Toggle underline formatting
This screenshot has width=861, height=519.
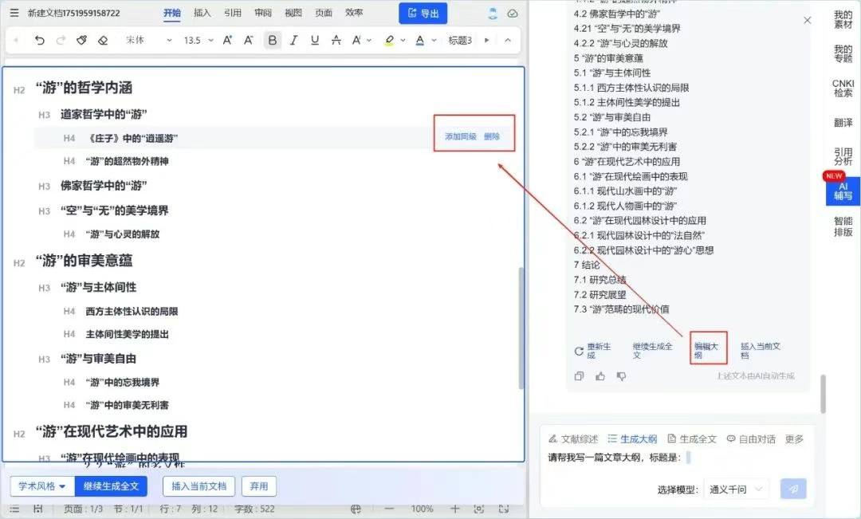(315, 41)
